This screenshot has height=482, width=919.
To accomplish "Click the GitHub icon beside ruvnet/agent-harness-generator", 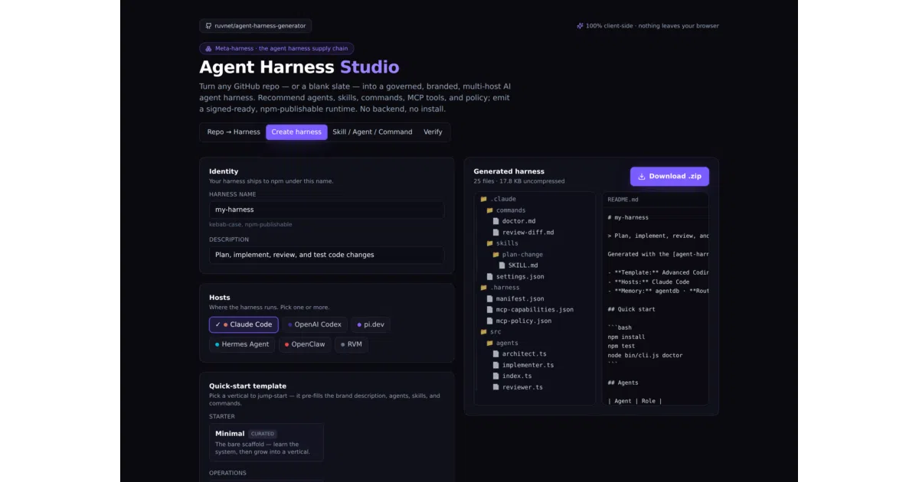I will coord(208,26).
